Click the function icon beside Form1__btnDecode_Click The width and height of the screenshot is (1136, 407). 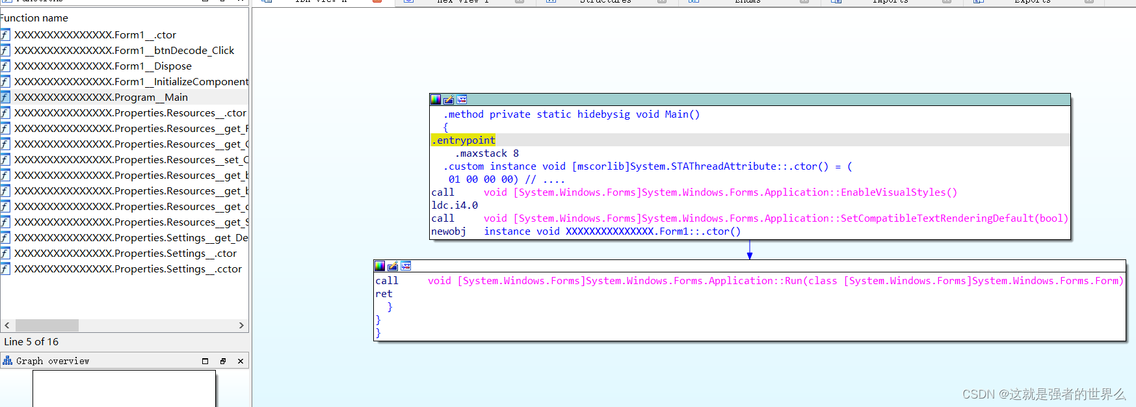5,50
